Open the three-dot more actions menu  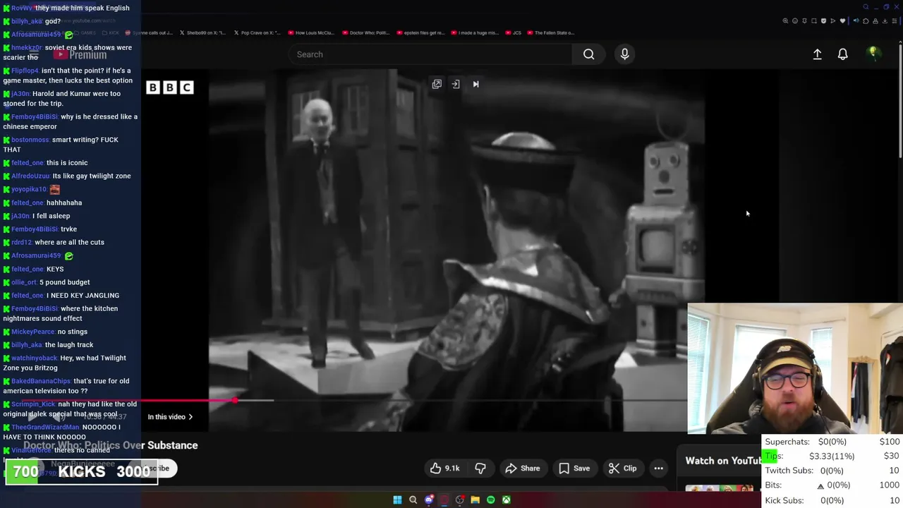(x=658, y=468)
